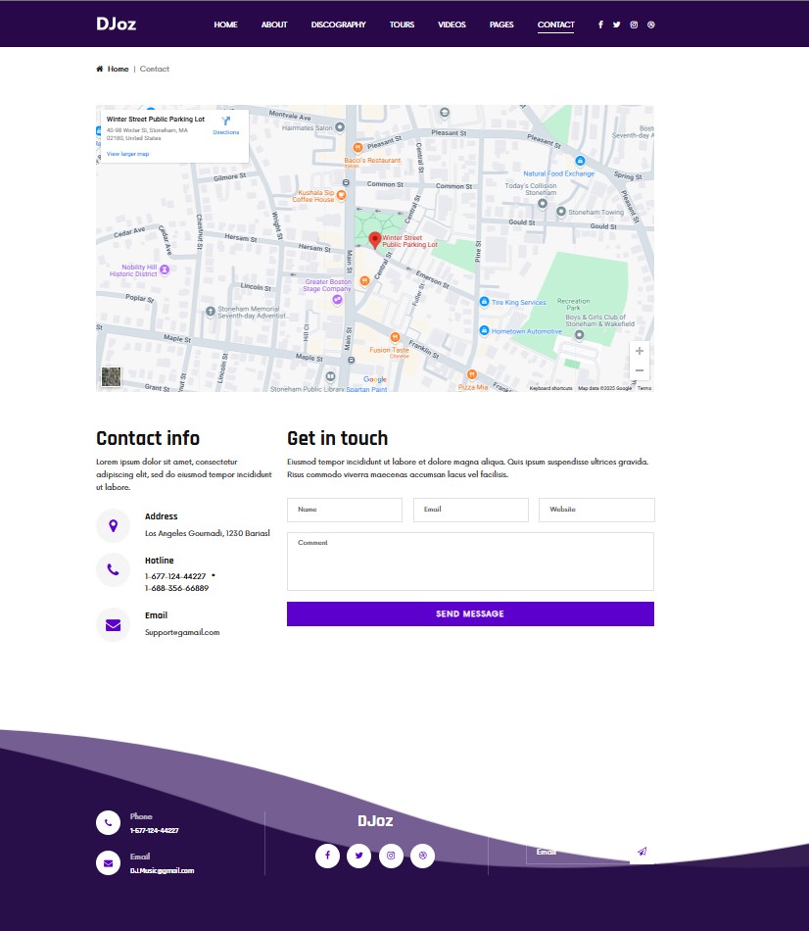The width and height of the screenshot is (809, 931).
Task: Focus the Name input field
Action: pos(345,510)
